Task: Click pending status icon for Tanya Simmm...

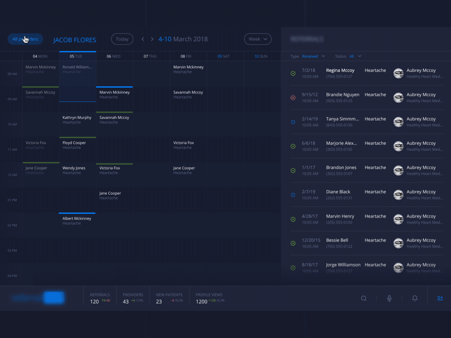Action: pos(293,122)
